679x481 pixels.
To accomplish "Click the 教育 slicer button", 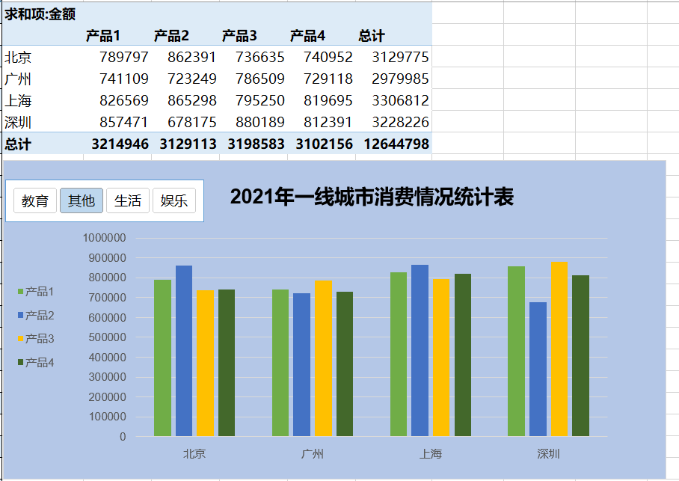I will (x=34, y=200).
